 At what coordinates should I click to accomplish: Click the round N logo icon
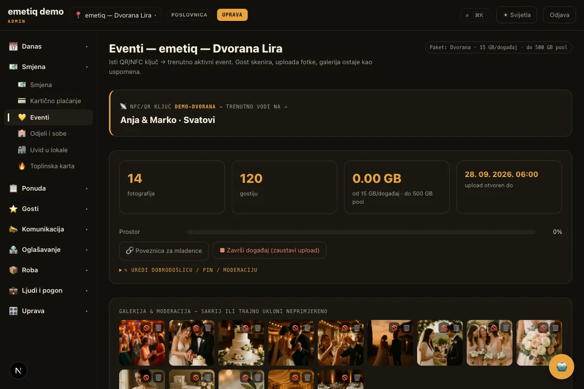click(18, 371)
